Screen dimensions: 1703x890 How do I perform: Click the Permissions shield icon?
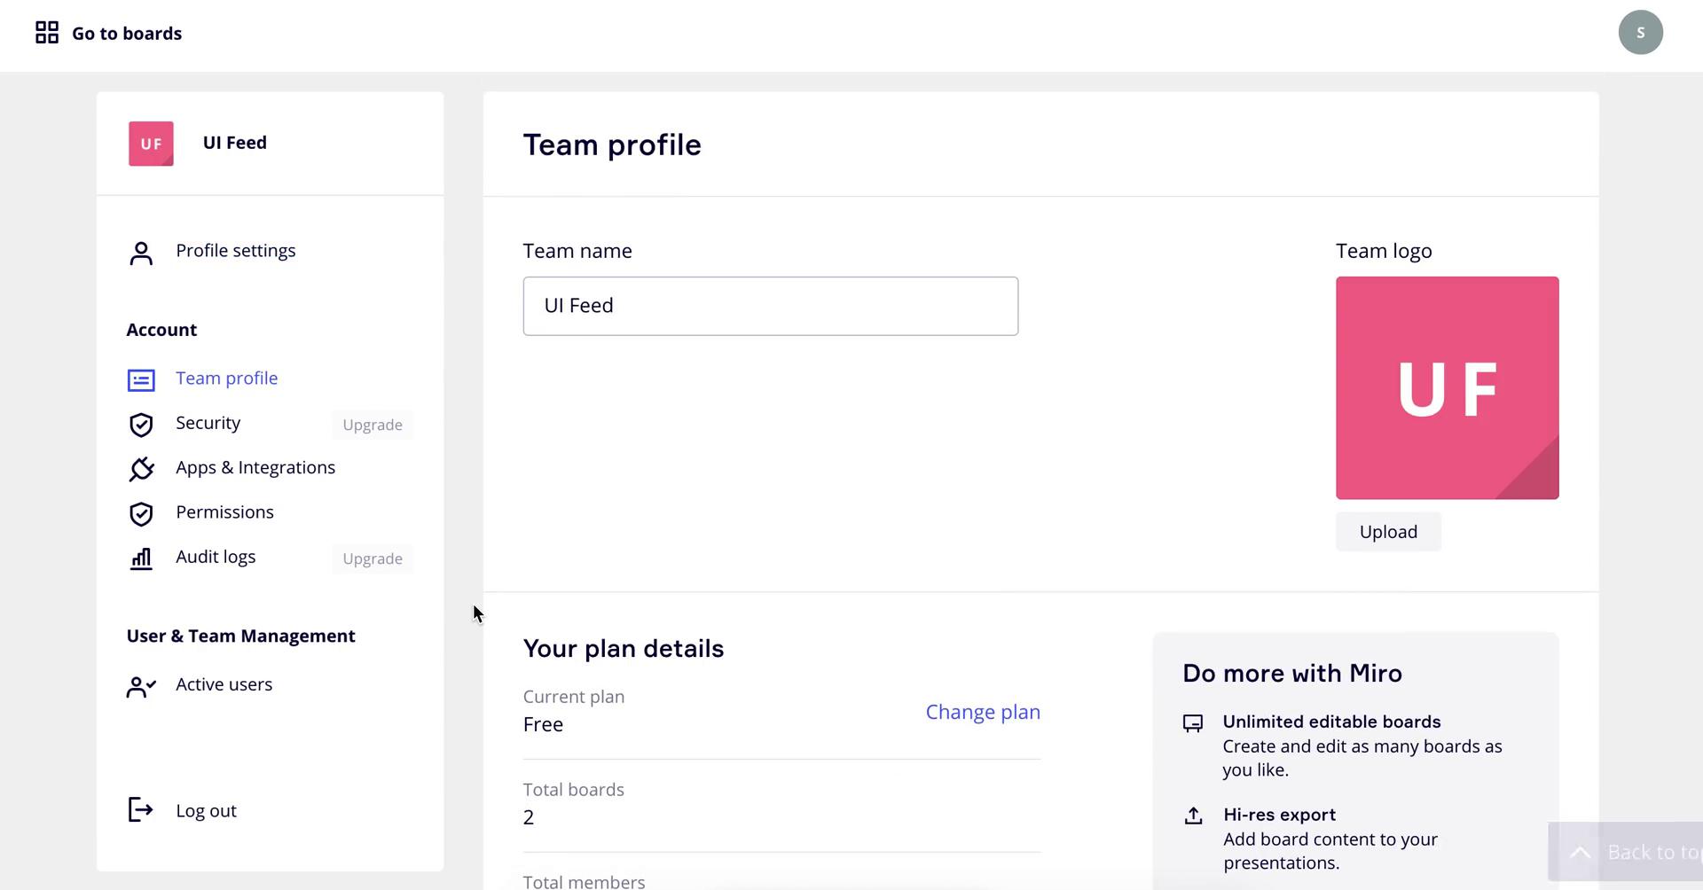click(x=141, y=514)
